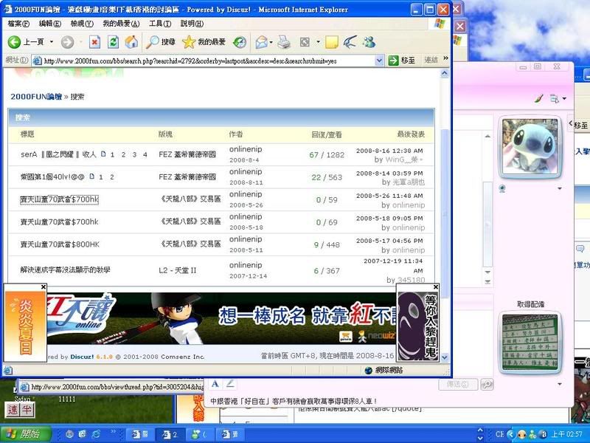590x443 pixels.
Task: Toggle the 半 half-width IME button
Action: point(27,410)
